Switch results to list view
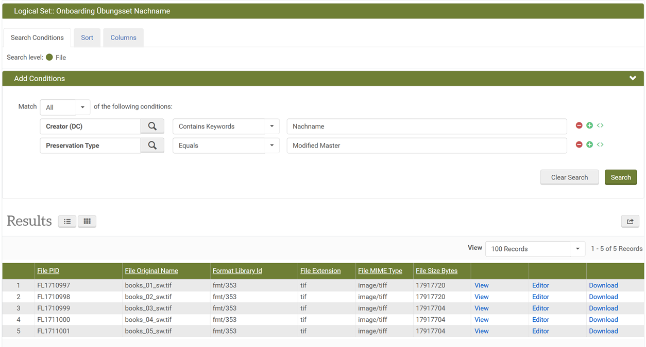The image size is (646, 347). (67, 221)
